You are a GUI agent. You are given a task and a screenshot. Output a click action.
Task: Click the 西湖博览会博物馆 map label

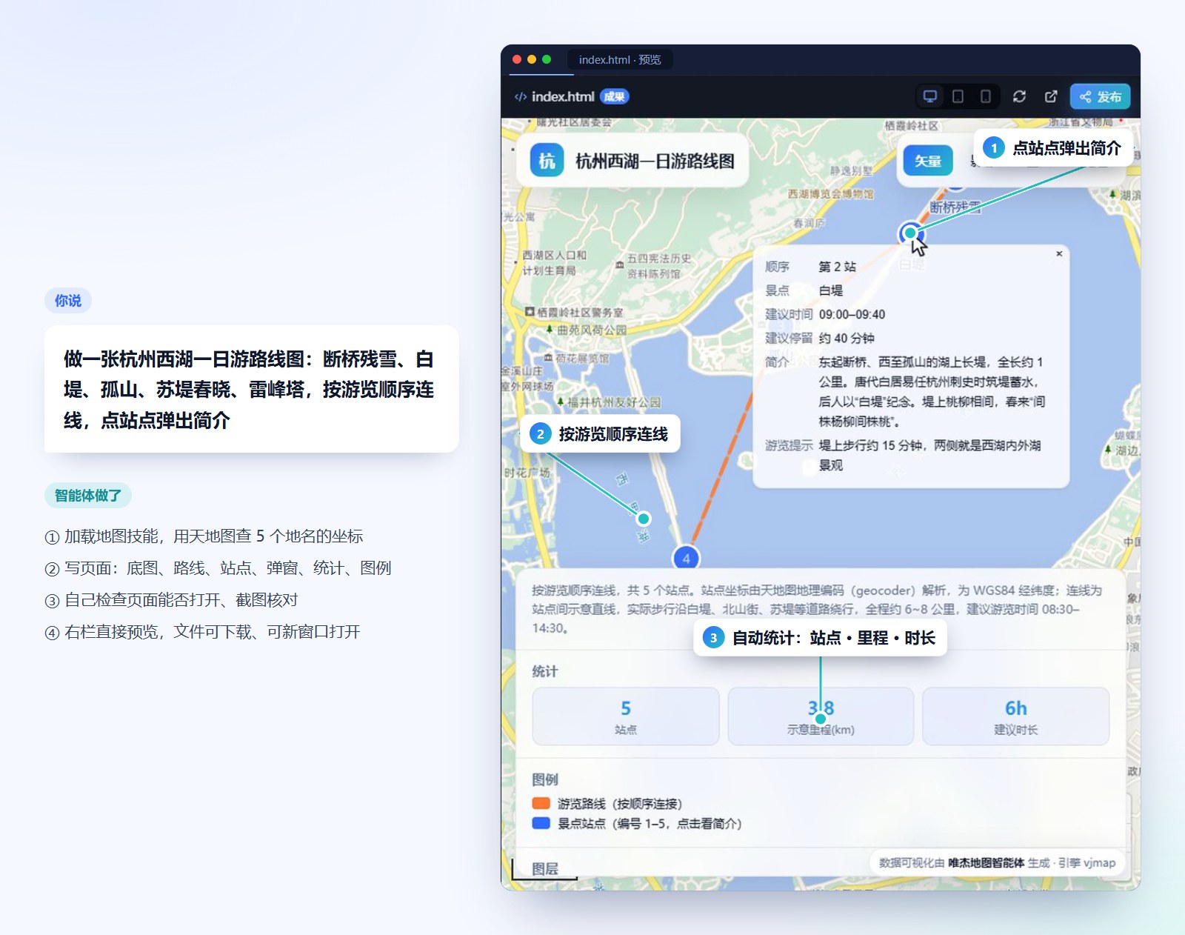(830, 194)
